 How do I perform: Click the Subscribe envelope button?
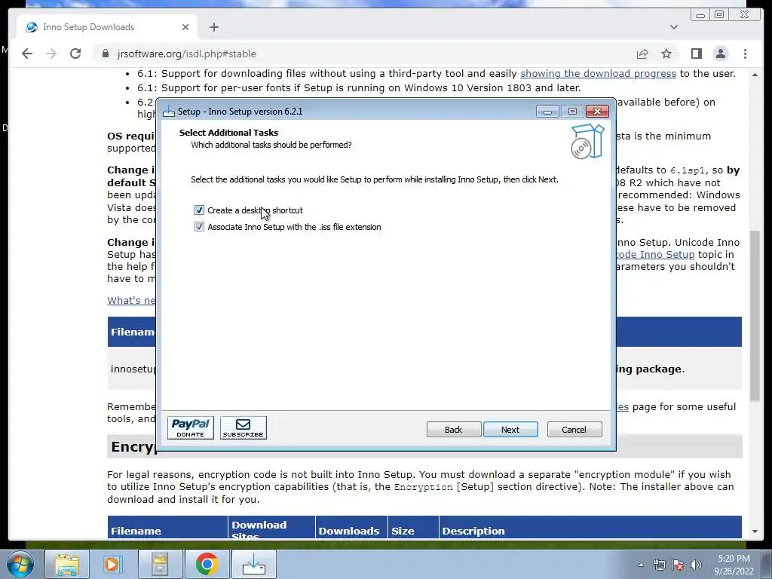(x=244, y=427)
